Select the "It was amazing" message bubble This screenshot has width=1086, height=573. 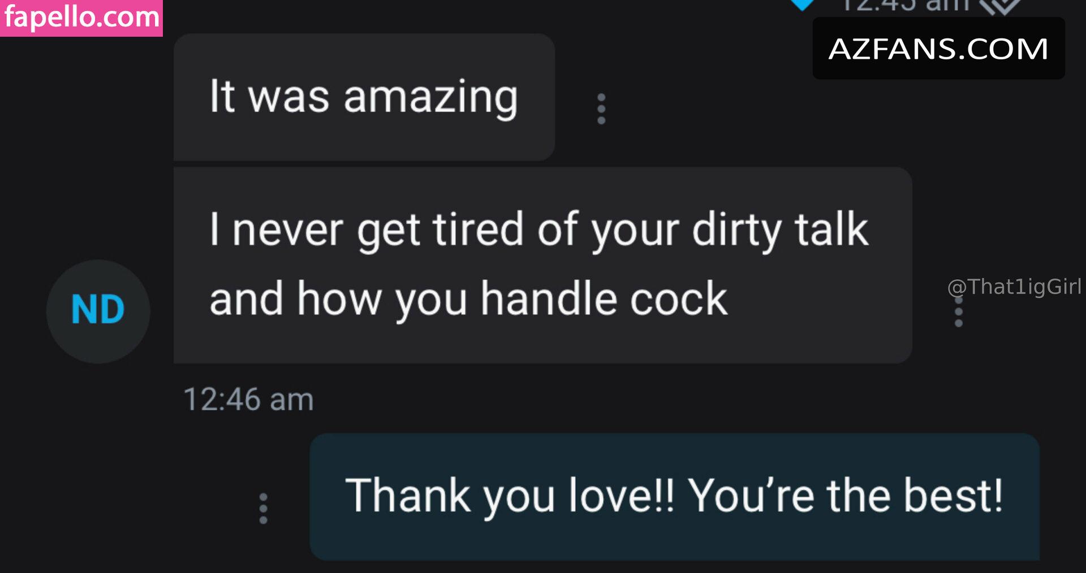click(x=364, y=97)
